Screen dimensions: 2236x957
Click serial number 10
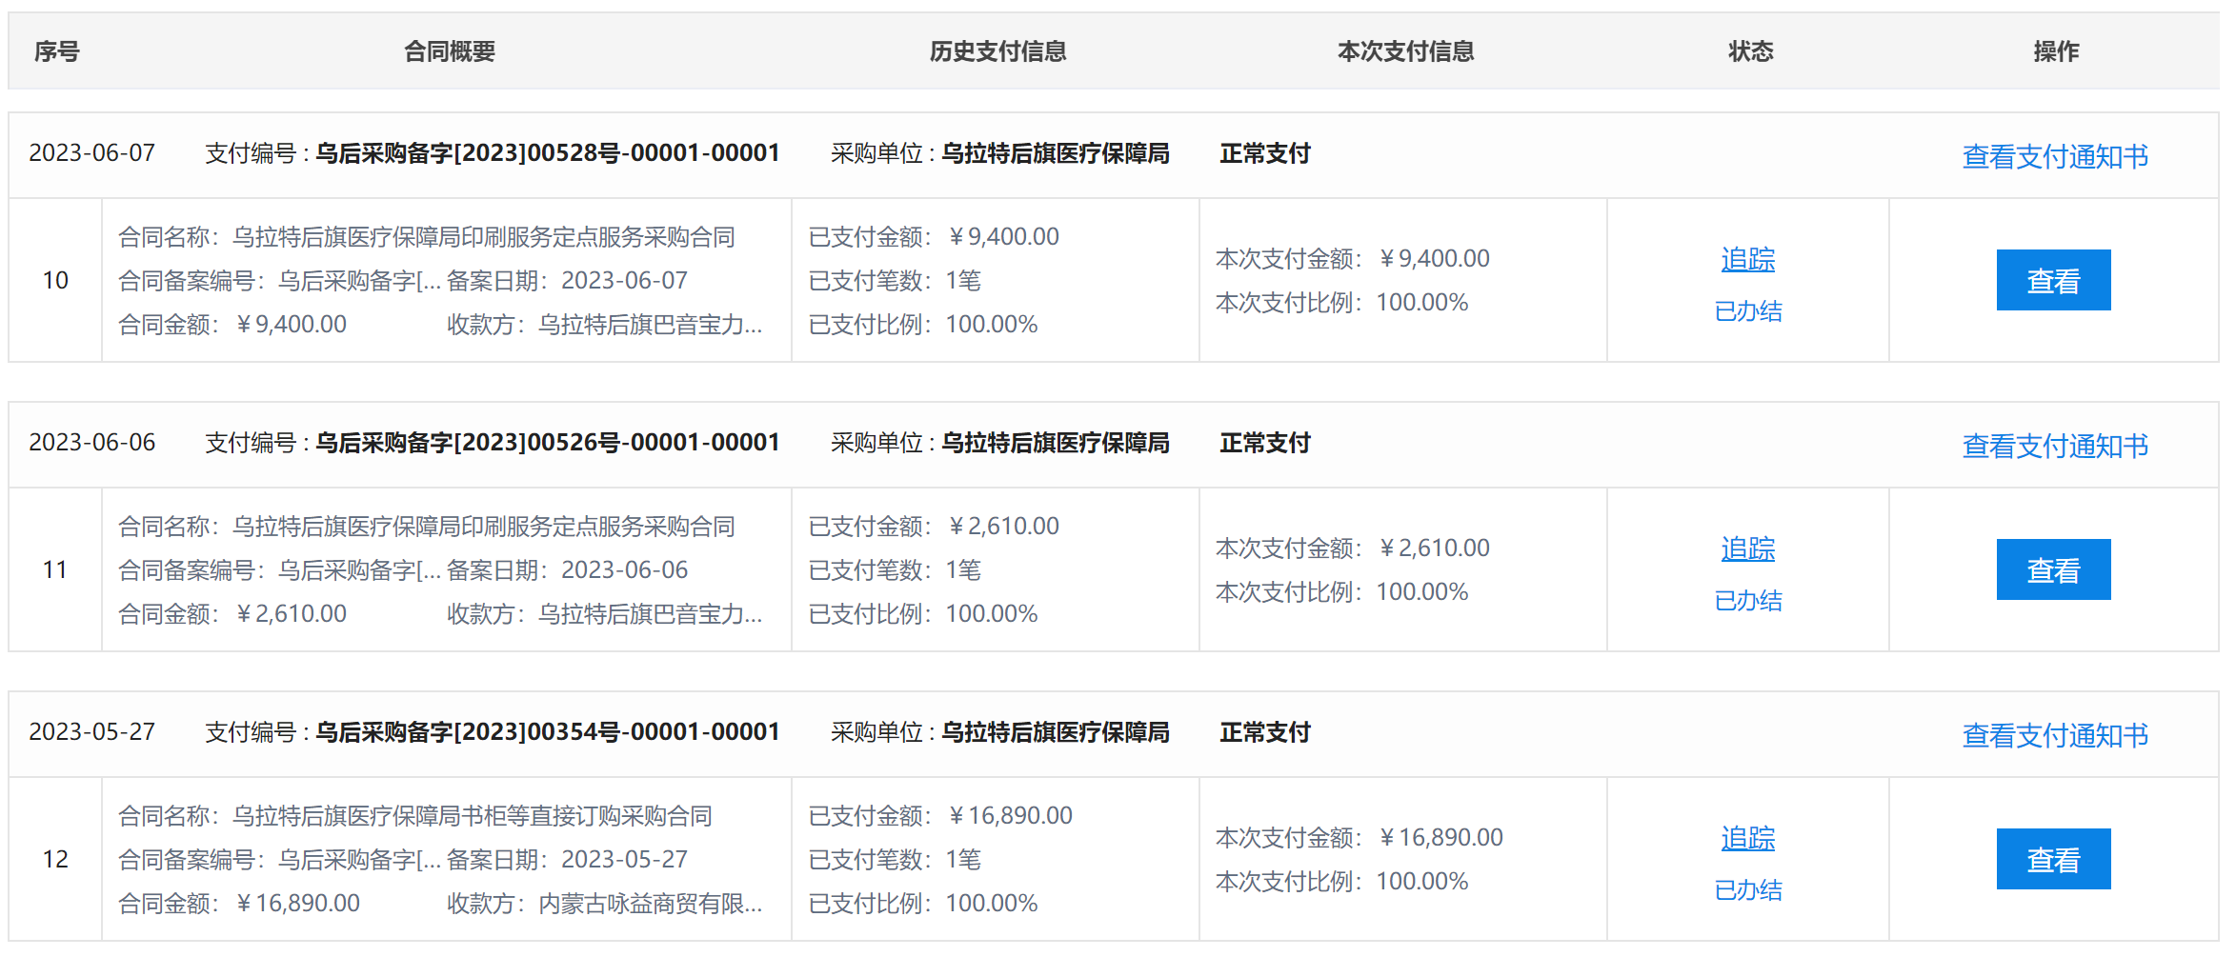(x=55, y=280)
